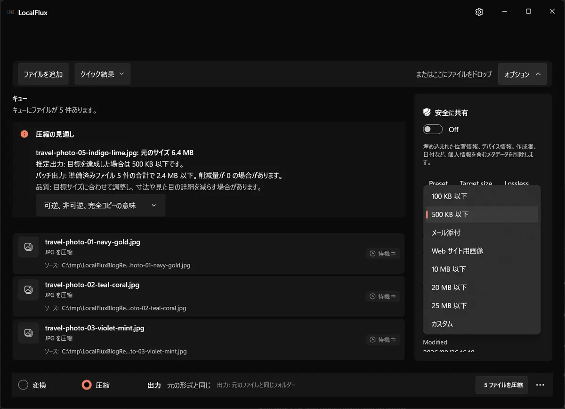Image resolution: width=565 pixels, height=409 pixels.
Task: Start compression with 5 ファイルを圧縮 button
Action: click(501, 385)
